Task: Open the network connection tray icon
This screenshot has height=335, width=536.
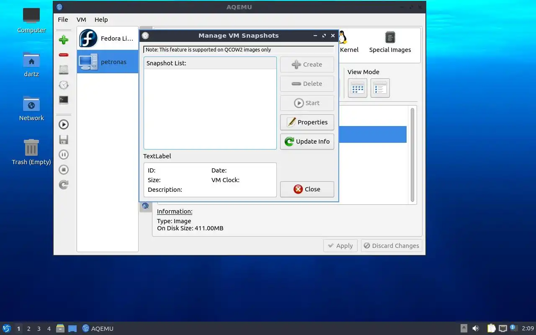Action: (x=503, y=328)
